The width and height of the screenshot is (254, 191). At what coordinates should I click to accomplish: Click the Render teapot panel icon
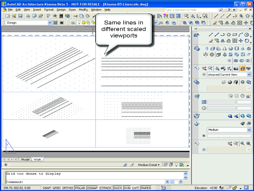(196, 124)
